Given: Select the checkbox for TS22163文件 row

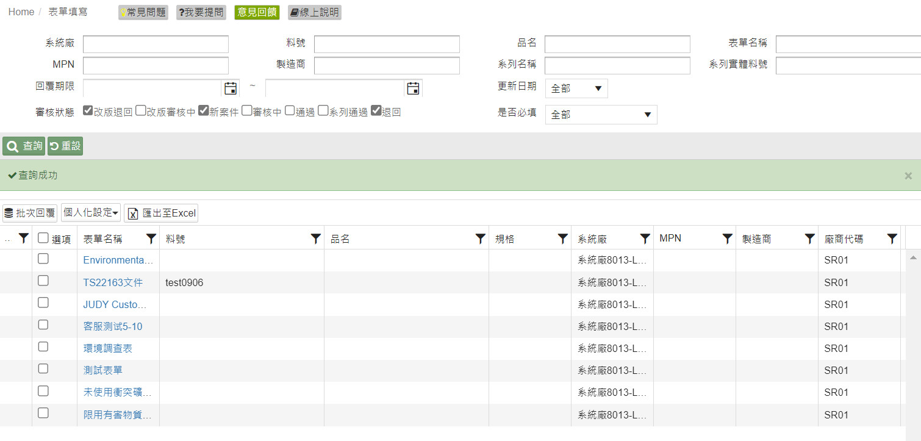Looking at the screenshot, I should coord(43,281).
